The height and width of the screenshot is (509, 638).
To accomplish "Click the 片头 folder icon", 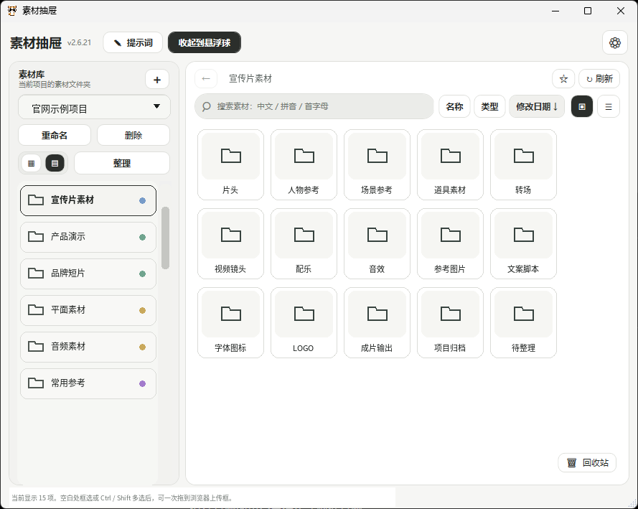I will tap(230, 156).
